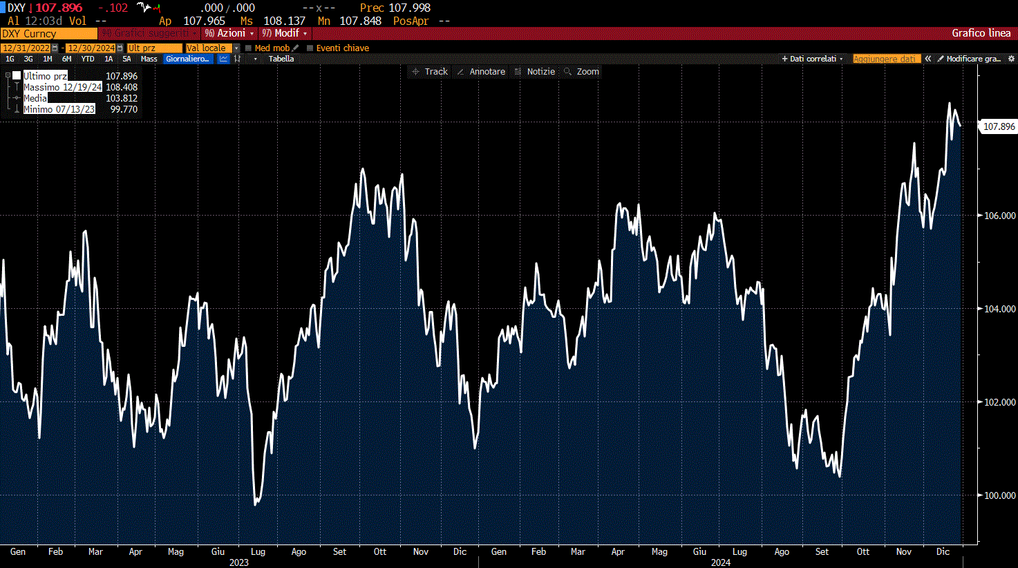Click the red down arrow beside DXY
Image resolution: width=1018 pixels, height=568 pixels.
[31, 8]
